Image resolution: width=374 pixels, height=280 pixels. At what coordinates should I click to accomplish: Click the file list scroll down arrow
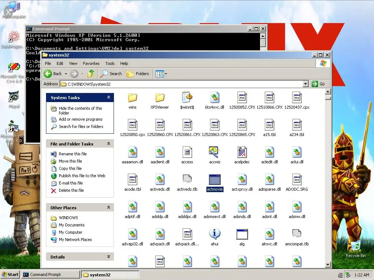[x=328, y=265]
